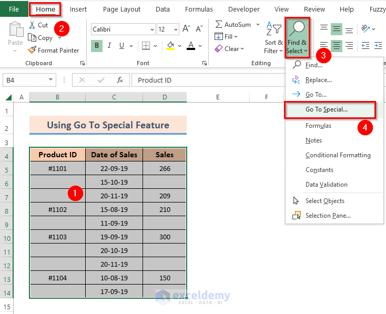Open Sort & Filter
386x314 pixels.
click(x=273, y=38)
